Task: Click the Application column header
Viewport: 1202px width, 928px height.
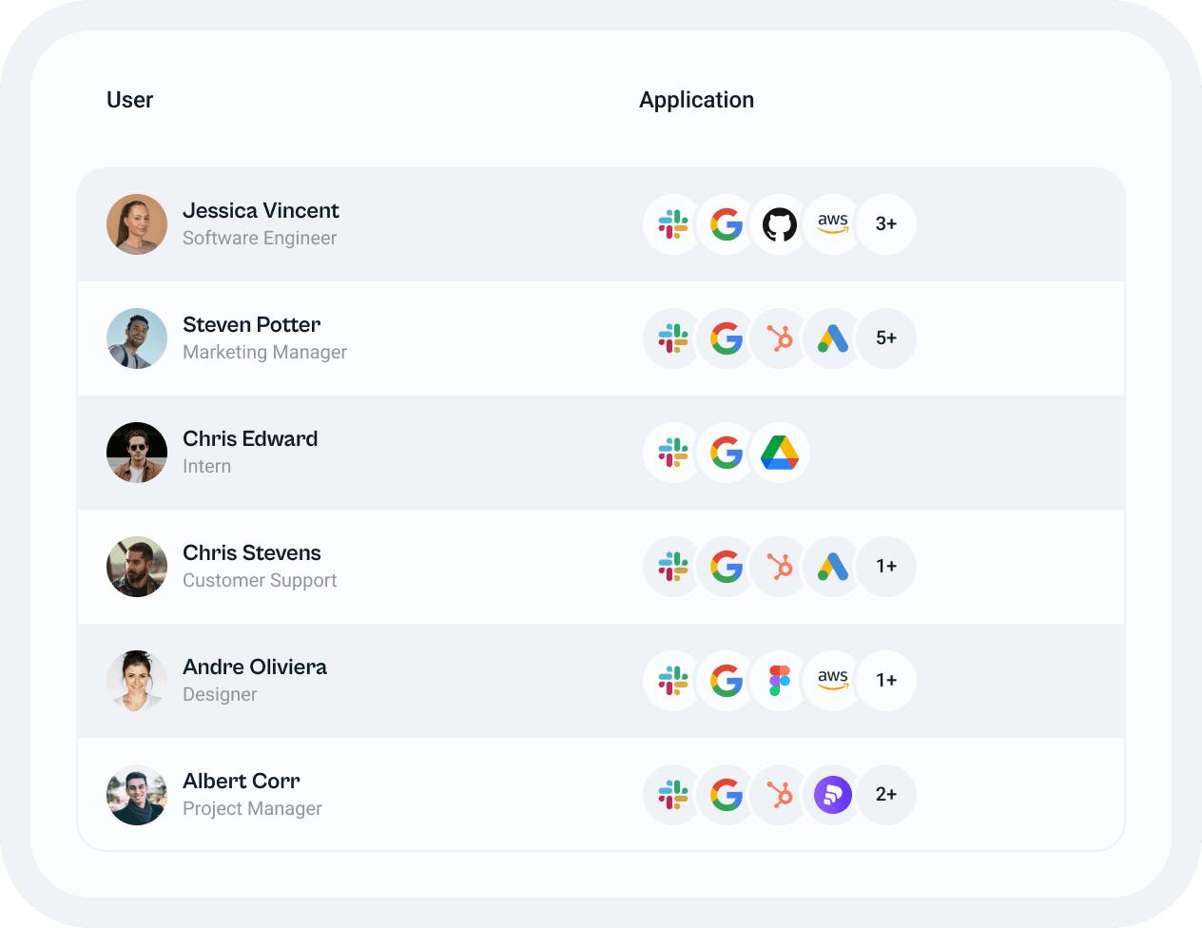Action: (x=697, y=100)
